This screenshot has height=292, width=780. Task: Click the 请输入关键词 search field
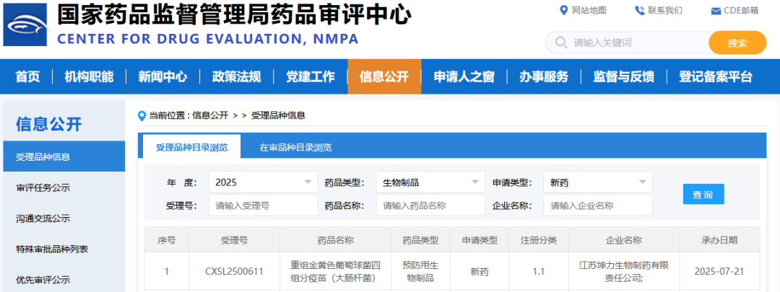636,43
